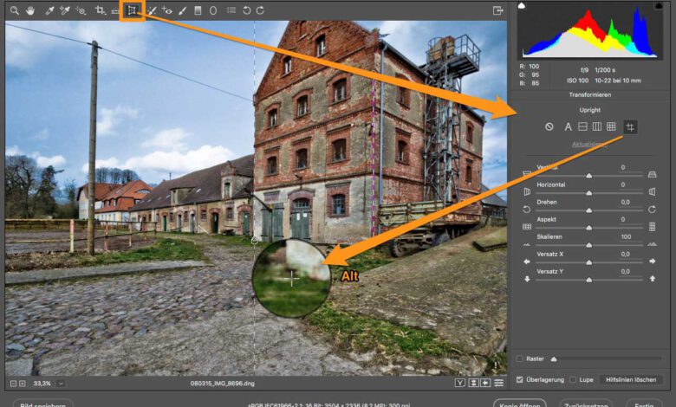Apply Auto Upright correction
The height and width of the screenshot is (407, 676).
point(569,126)
